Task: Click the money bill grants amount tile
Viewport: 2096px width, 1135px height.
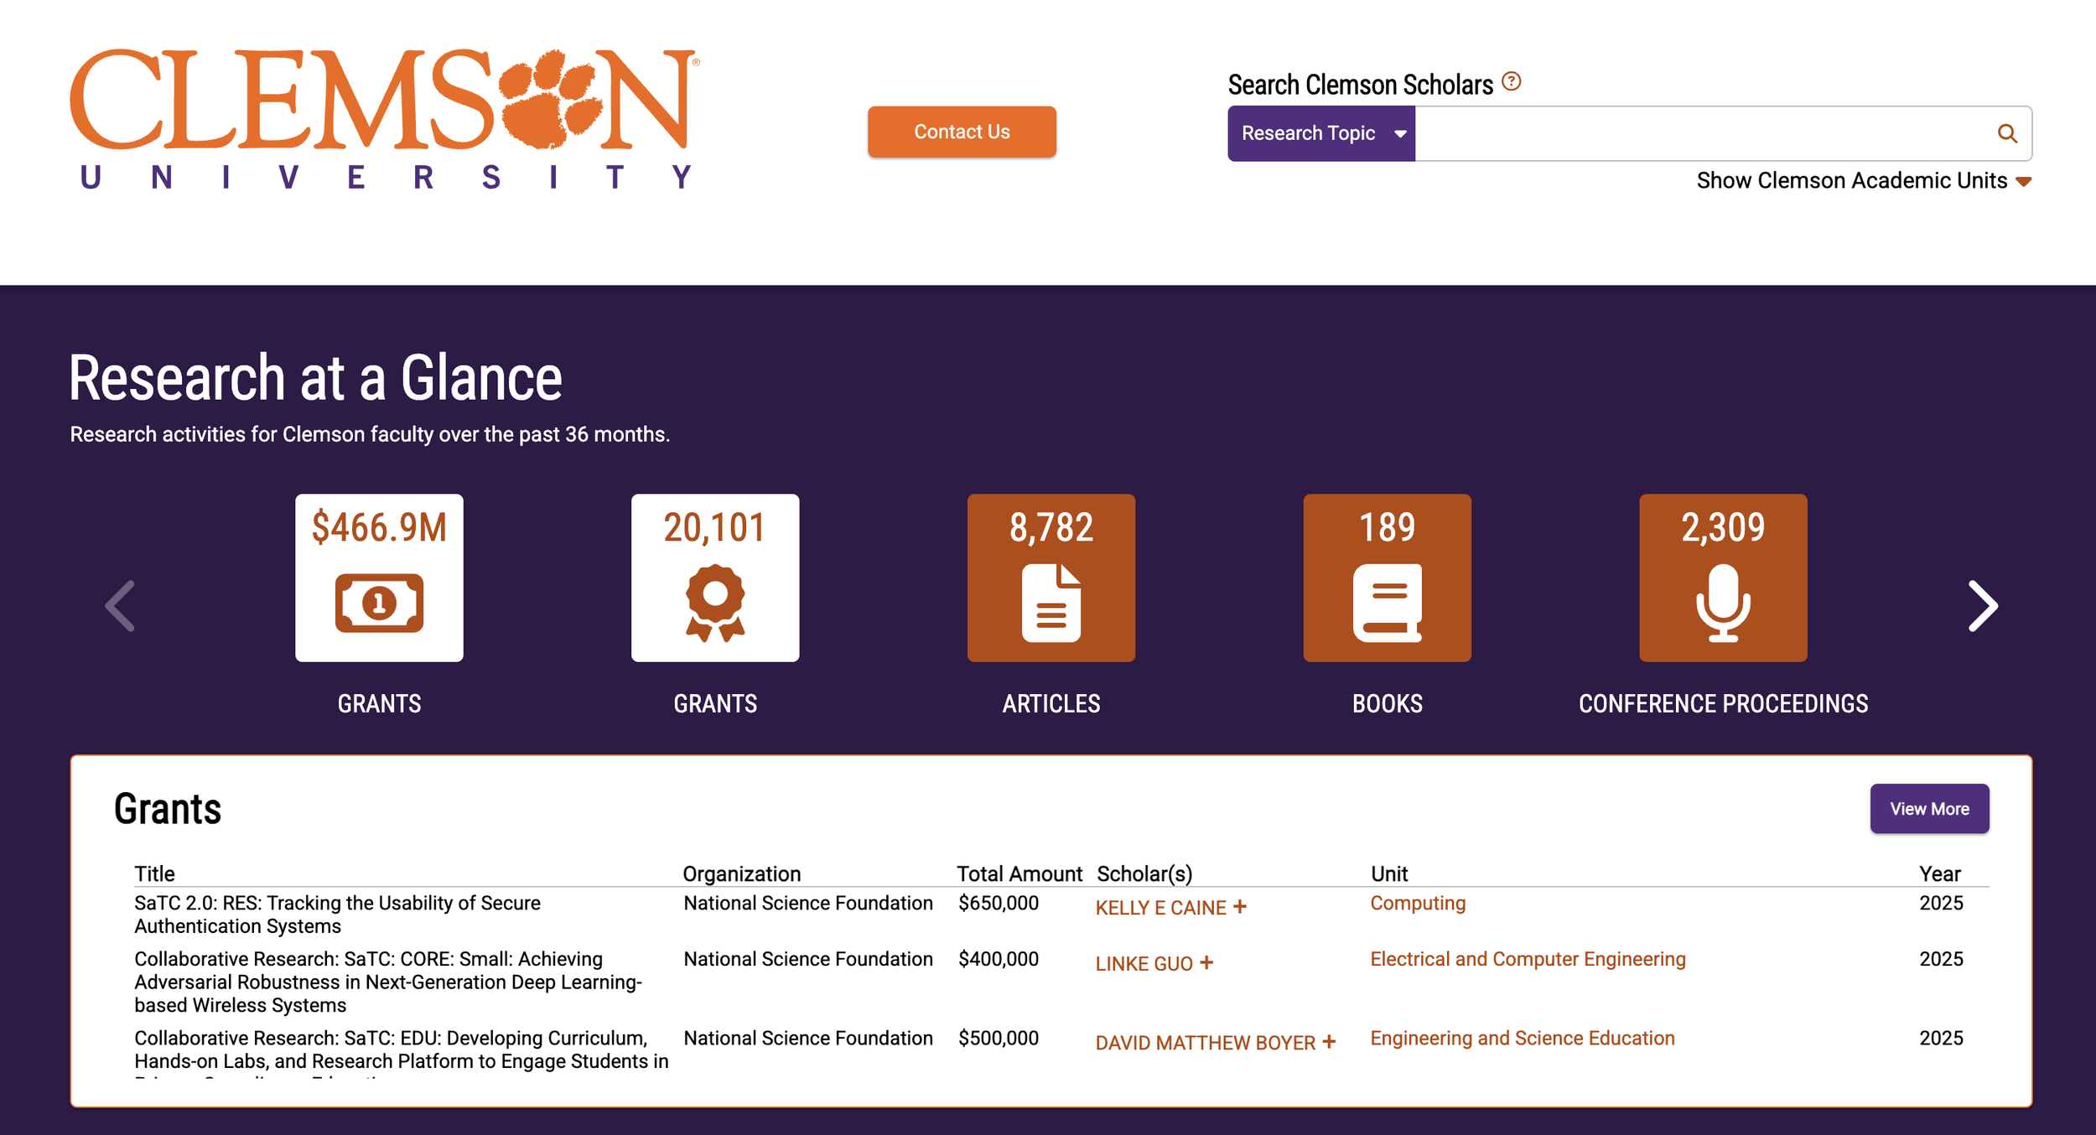Action: pyautogui.click(x=379, y=578)
